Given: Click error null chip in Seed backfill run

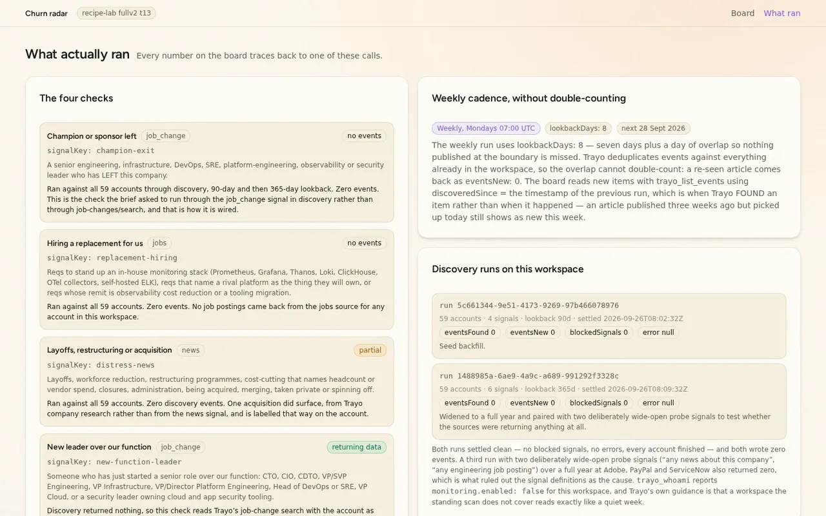Looking at the screenshot, I should [658, 333].
